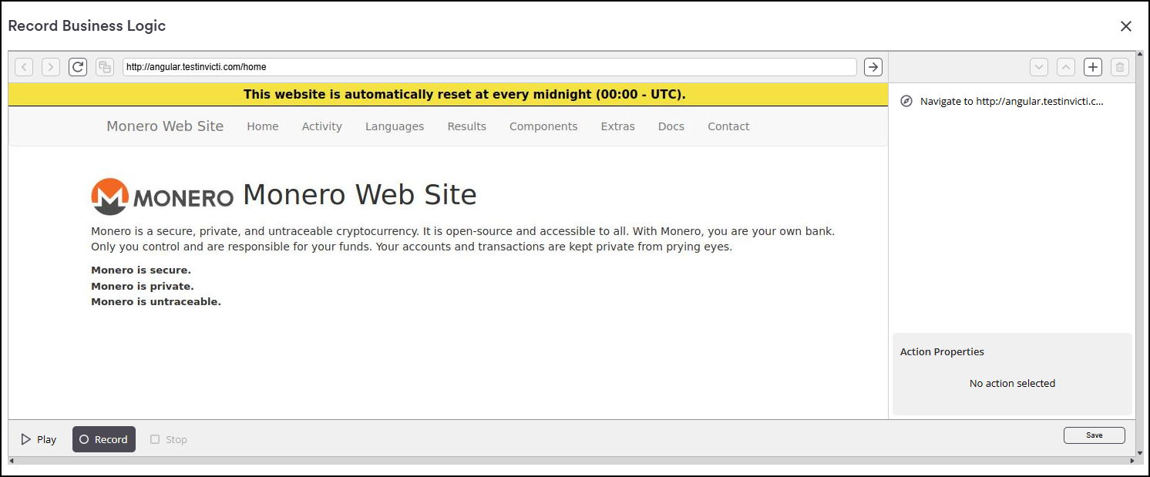This screenshot has height=477, width=1150.
Task: Click the window switcher icon beside refresh
Action: pyautogui.click(x=105, y=67)
